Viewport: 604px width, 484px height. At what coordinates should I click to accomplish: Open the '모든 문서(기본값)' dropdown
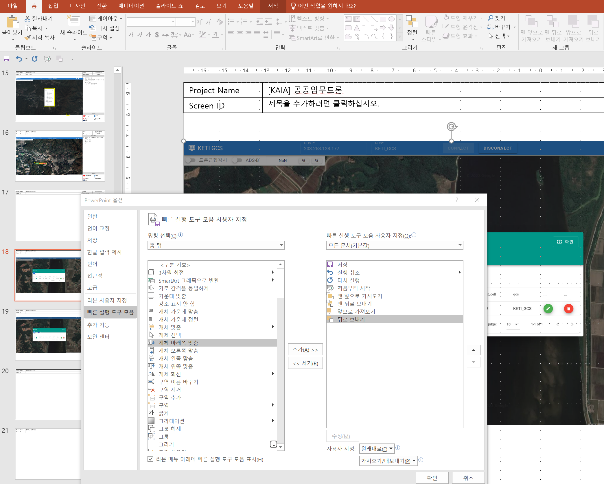[x=395, y=245]
